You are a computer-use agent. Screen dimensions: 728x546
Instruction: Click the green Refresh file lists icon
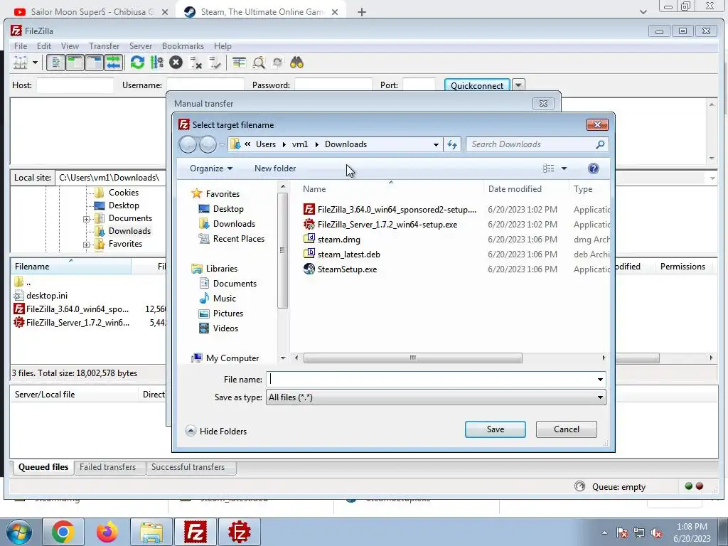coord(137,63)
